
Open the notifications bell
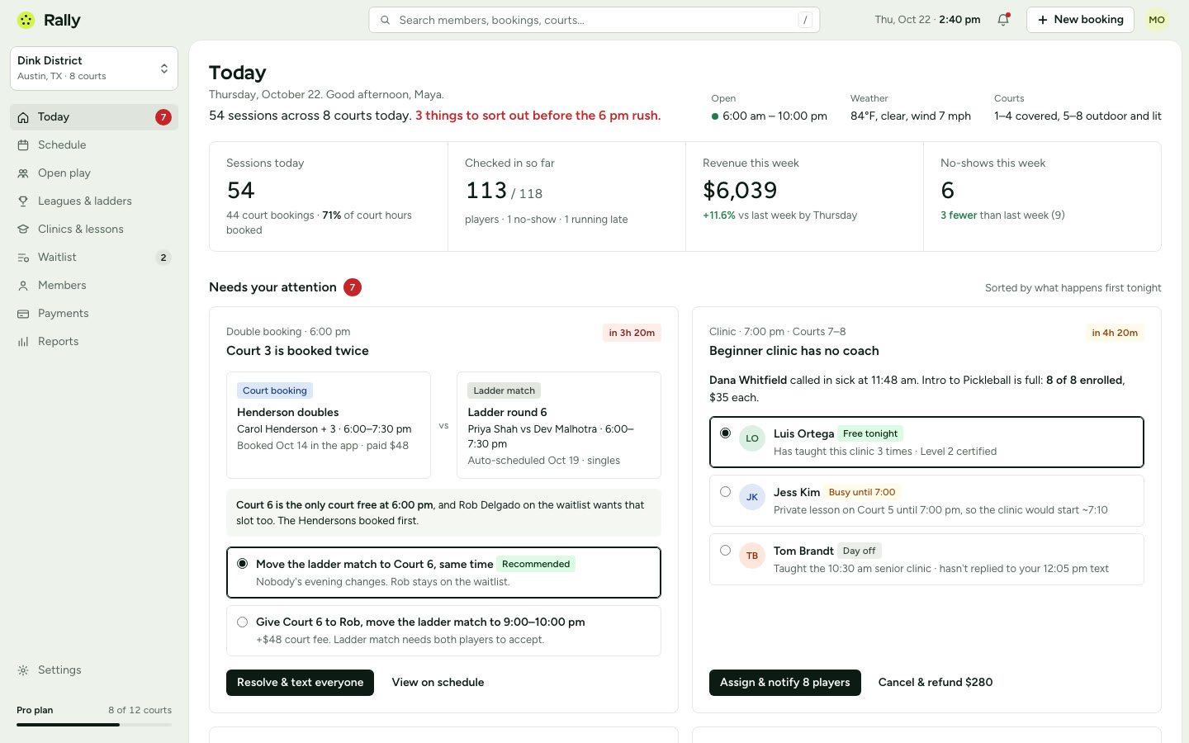click(x=1003, y=20)
